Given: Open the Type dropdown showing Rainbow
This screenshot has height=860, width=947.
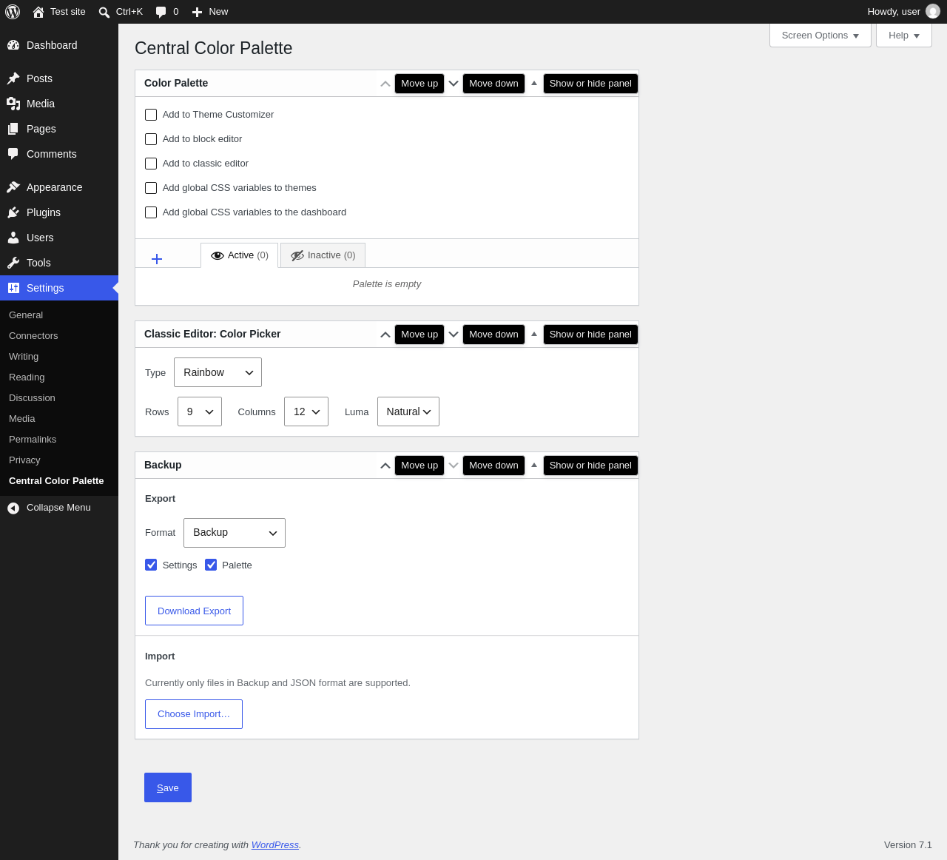Looking at the screenshot, I should (x=218, y=372).
